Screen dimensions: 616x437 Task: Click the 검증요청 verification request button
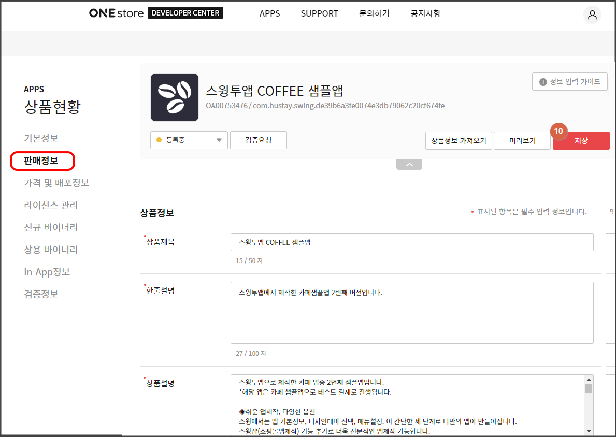coord(258,140)
